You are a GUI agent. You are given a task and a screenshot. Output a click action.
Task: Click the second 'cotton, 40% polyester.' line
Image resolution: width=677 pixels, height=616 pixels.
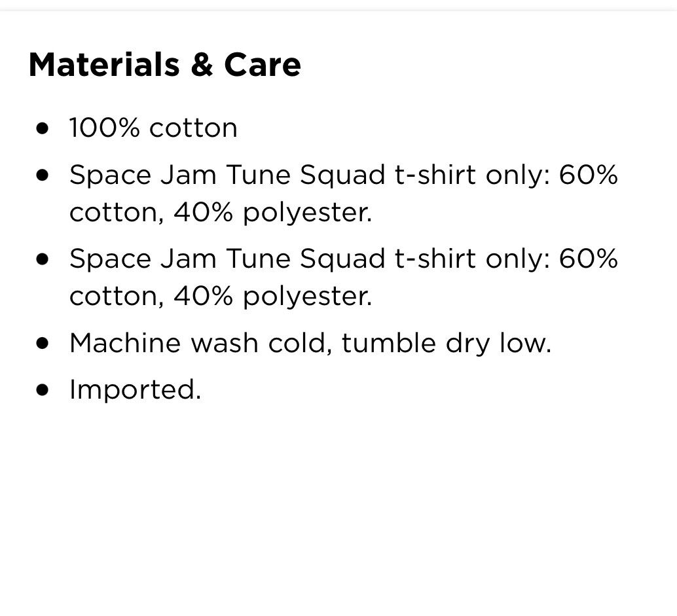(221, 297)
